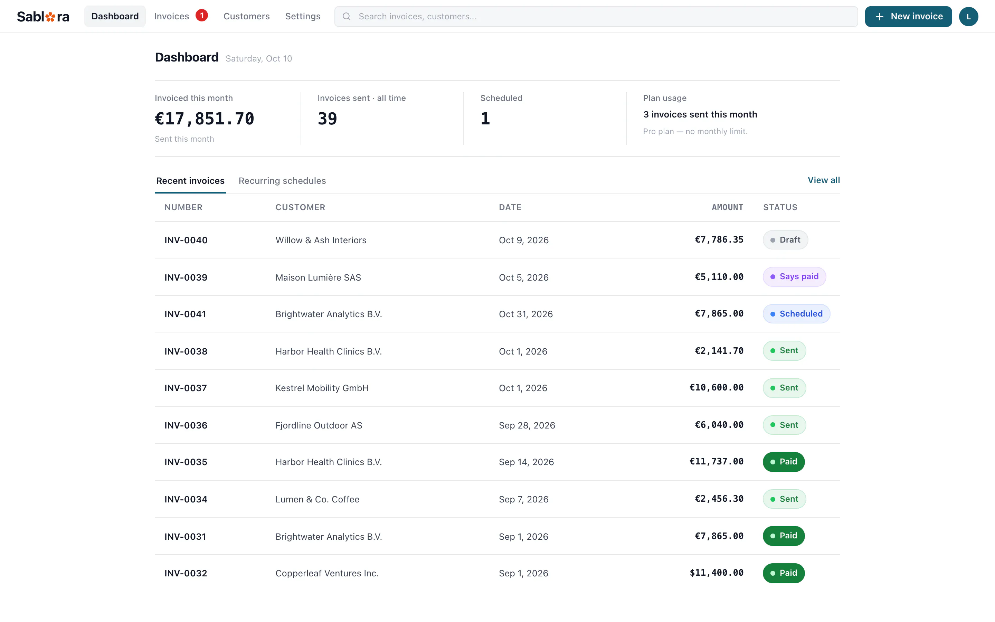Image resolution: width=995 pixels, height=622 pixels.
Task: Open the user avatar L menu
Action: [x=968, y=17]
